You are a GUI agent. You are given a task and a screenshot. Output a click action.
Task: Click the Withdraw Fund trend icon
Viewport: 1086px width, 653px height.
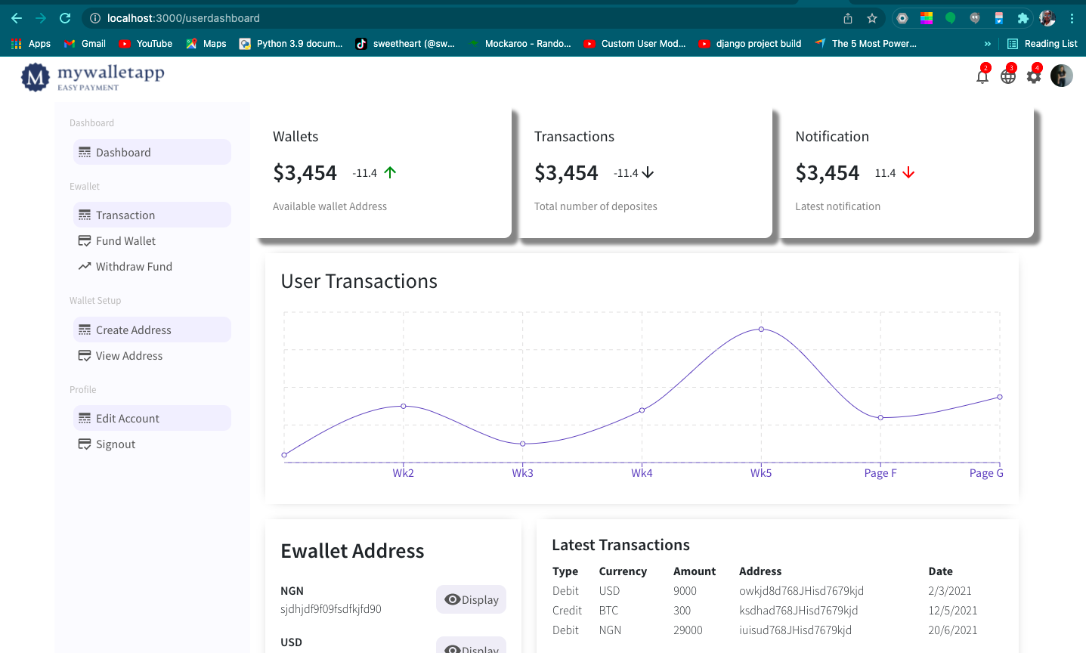(85, 266)
